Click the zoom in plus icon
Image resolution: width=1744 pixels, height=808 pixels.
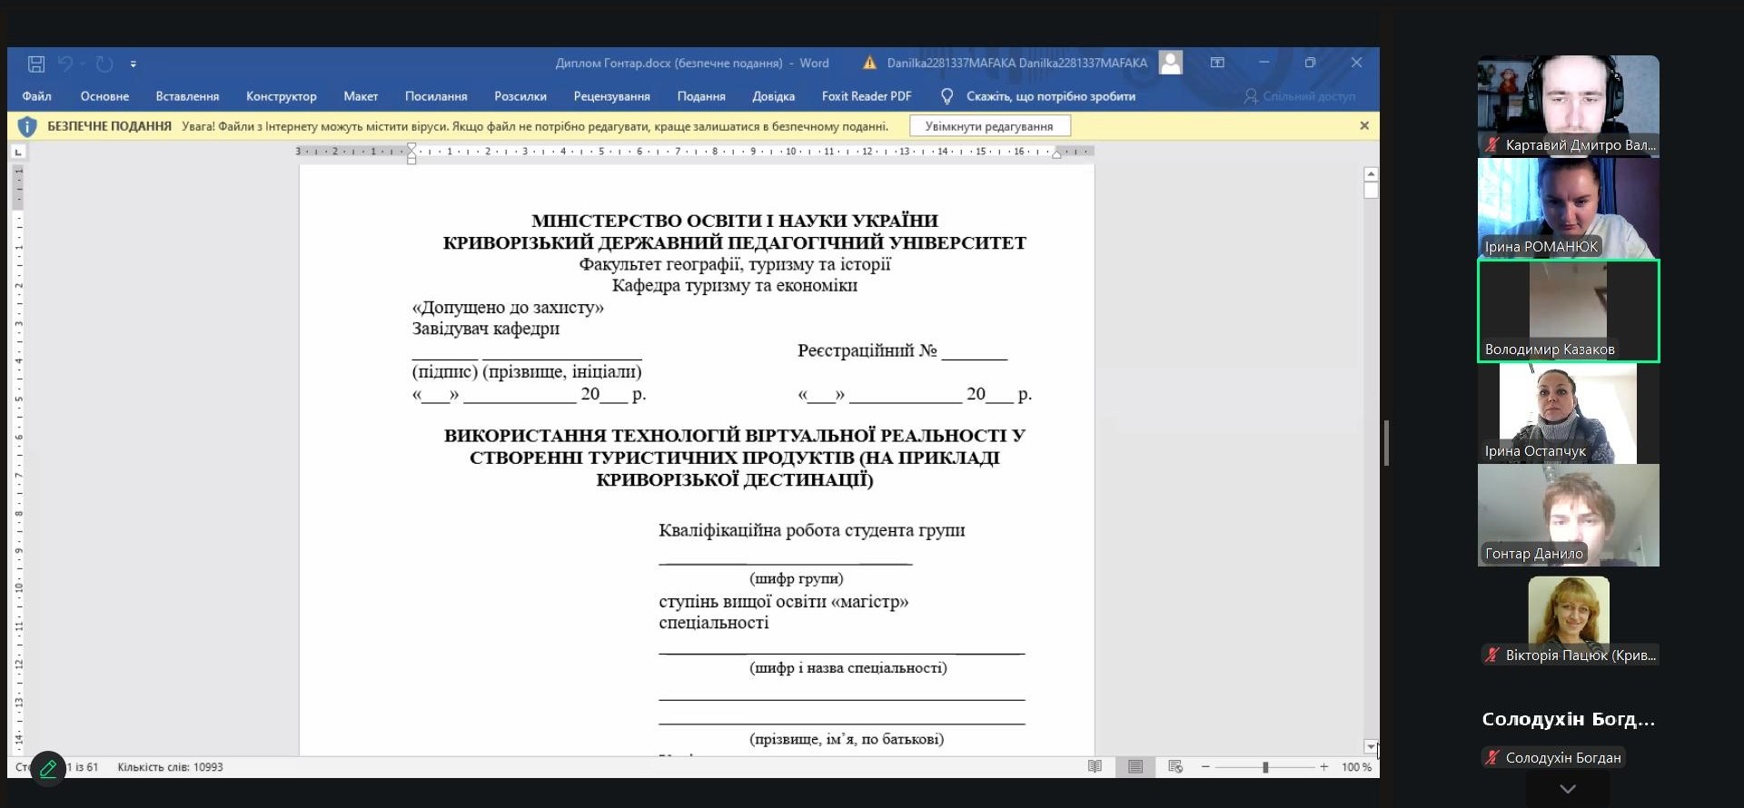[1324, 767]
